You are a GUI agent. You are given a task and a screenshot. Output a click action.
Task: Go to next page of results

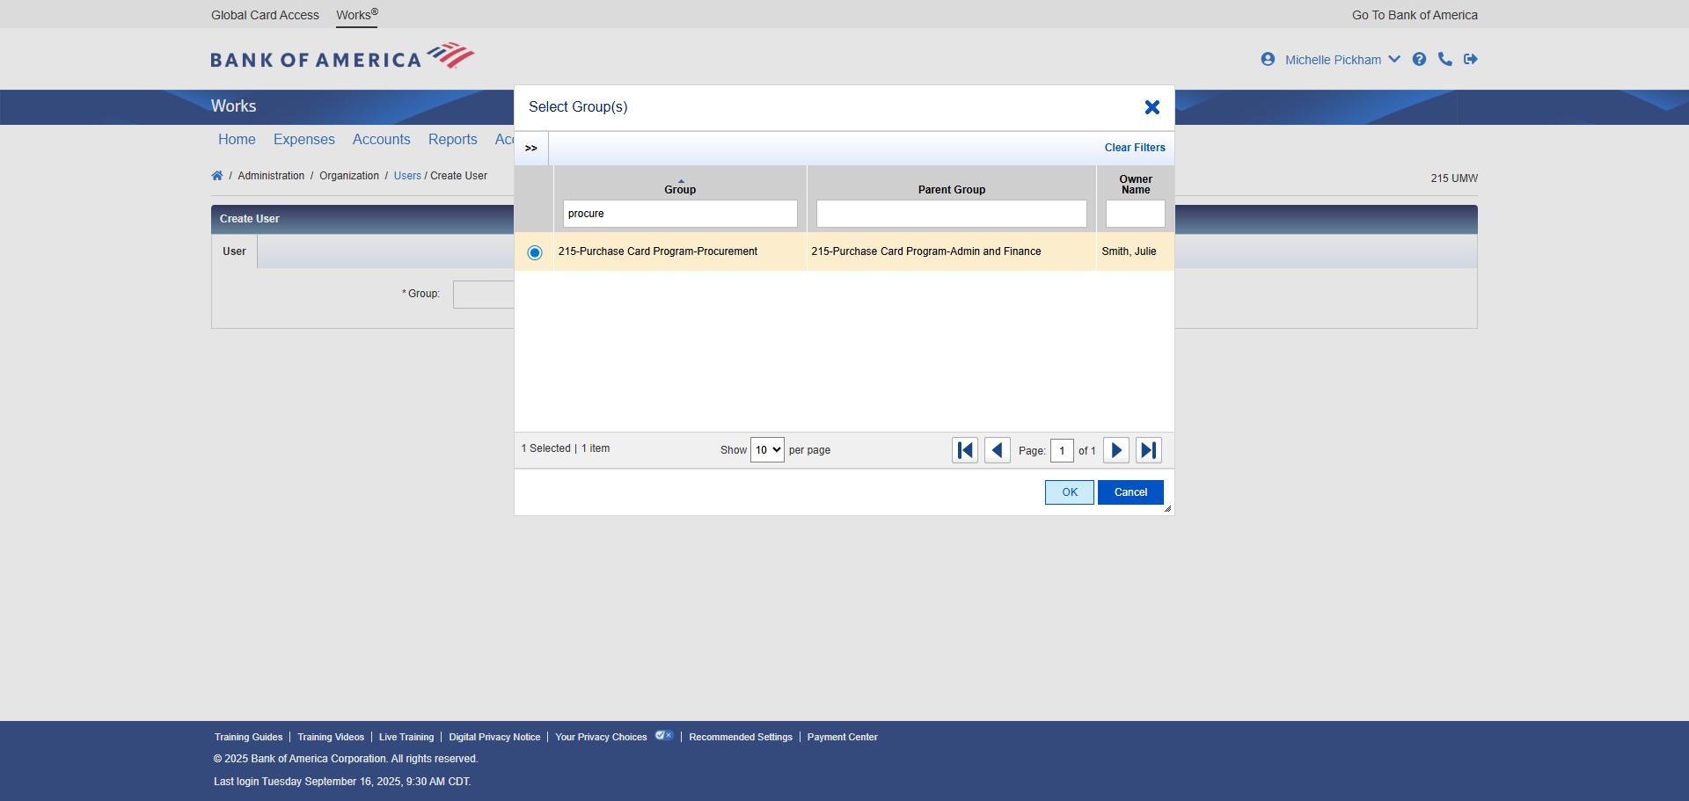pos(1116,450)
